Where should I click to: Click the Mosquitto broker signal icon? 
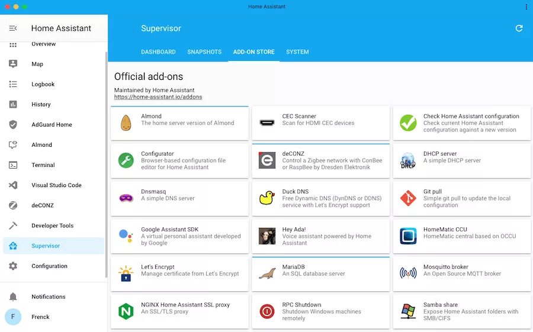pos(408,273)
